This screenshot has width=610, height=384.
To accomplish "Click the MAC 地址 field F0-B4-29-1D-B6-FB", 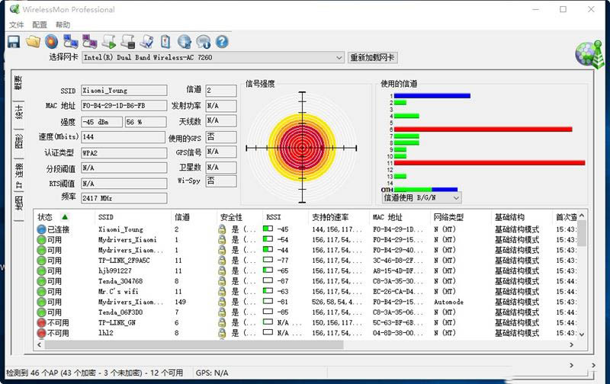I will click(x=124, y=106).
